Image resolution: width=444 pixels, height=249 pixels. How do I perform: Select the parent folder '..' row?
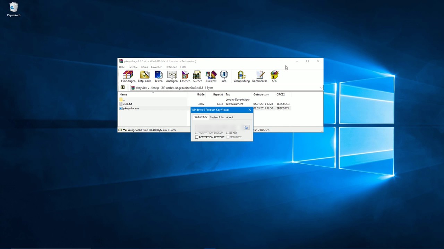click(x=205, y=100)
